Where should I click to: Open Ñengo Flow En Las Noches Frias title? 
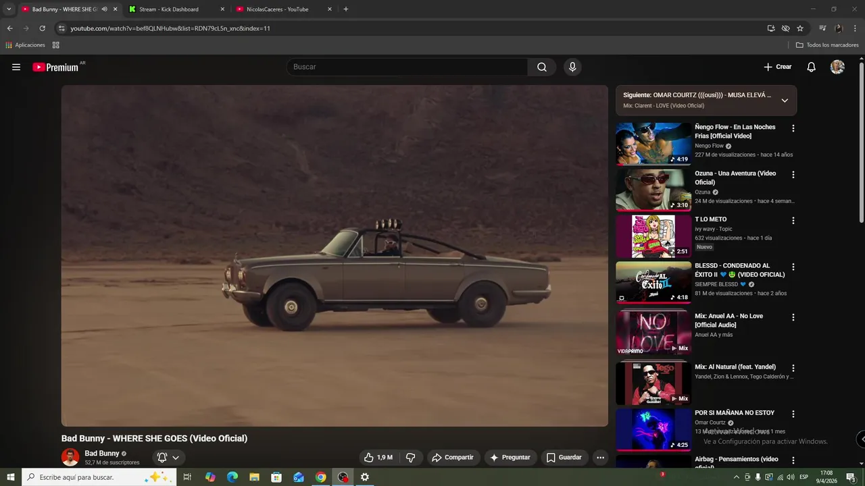735,132
